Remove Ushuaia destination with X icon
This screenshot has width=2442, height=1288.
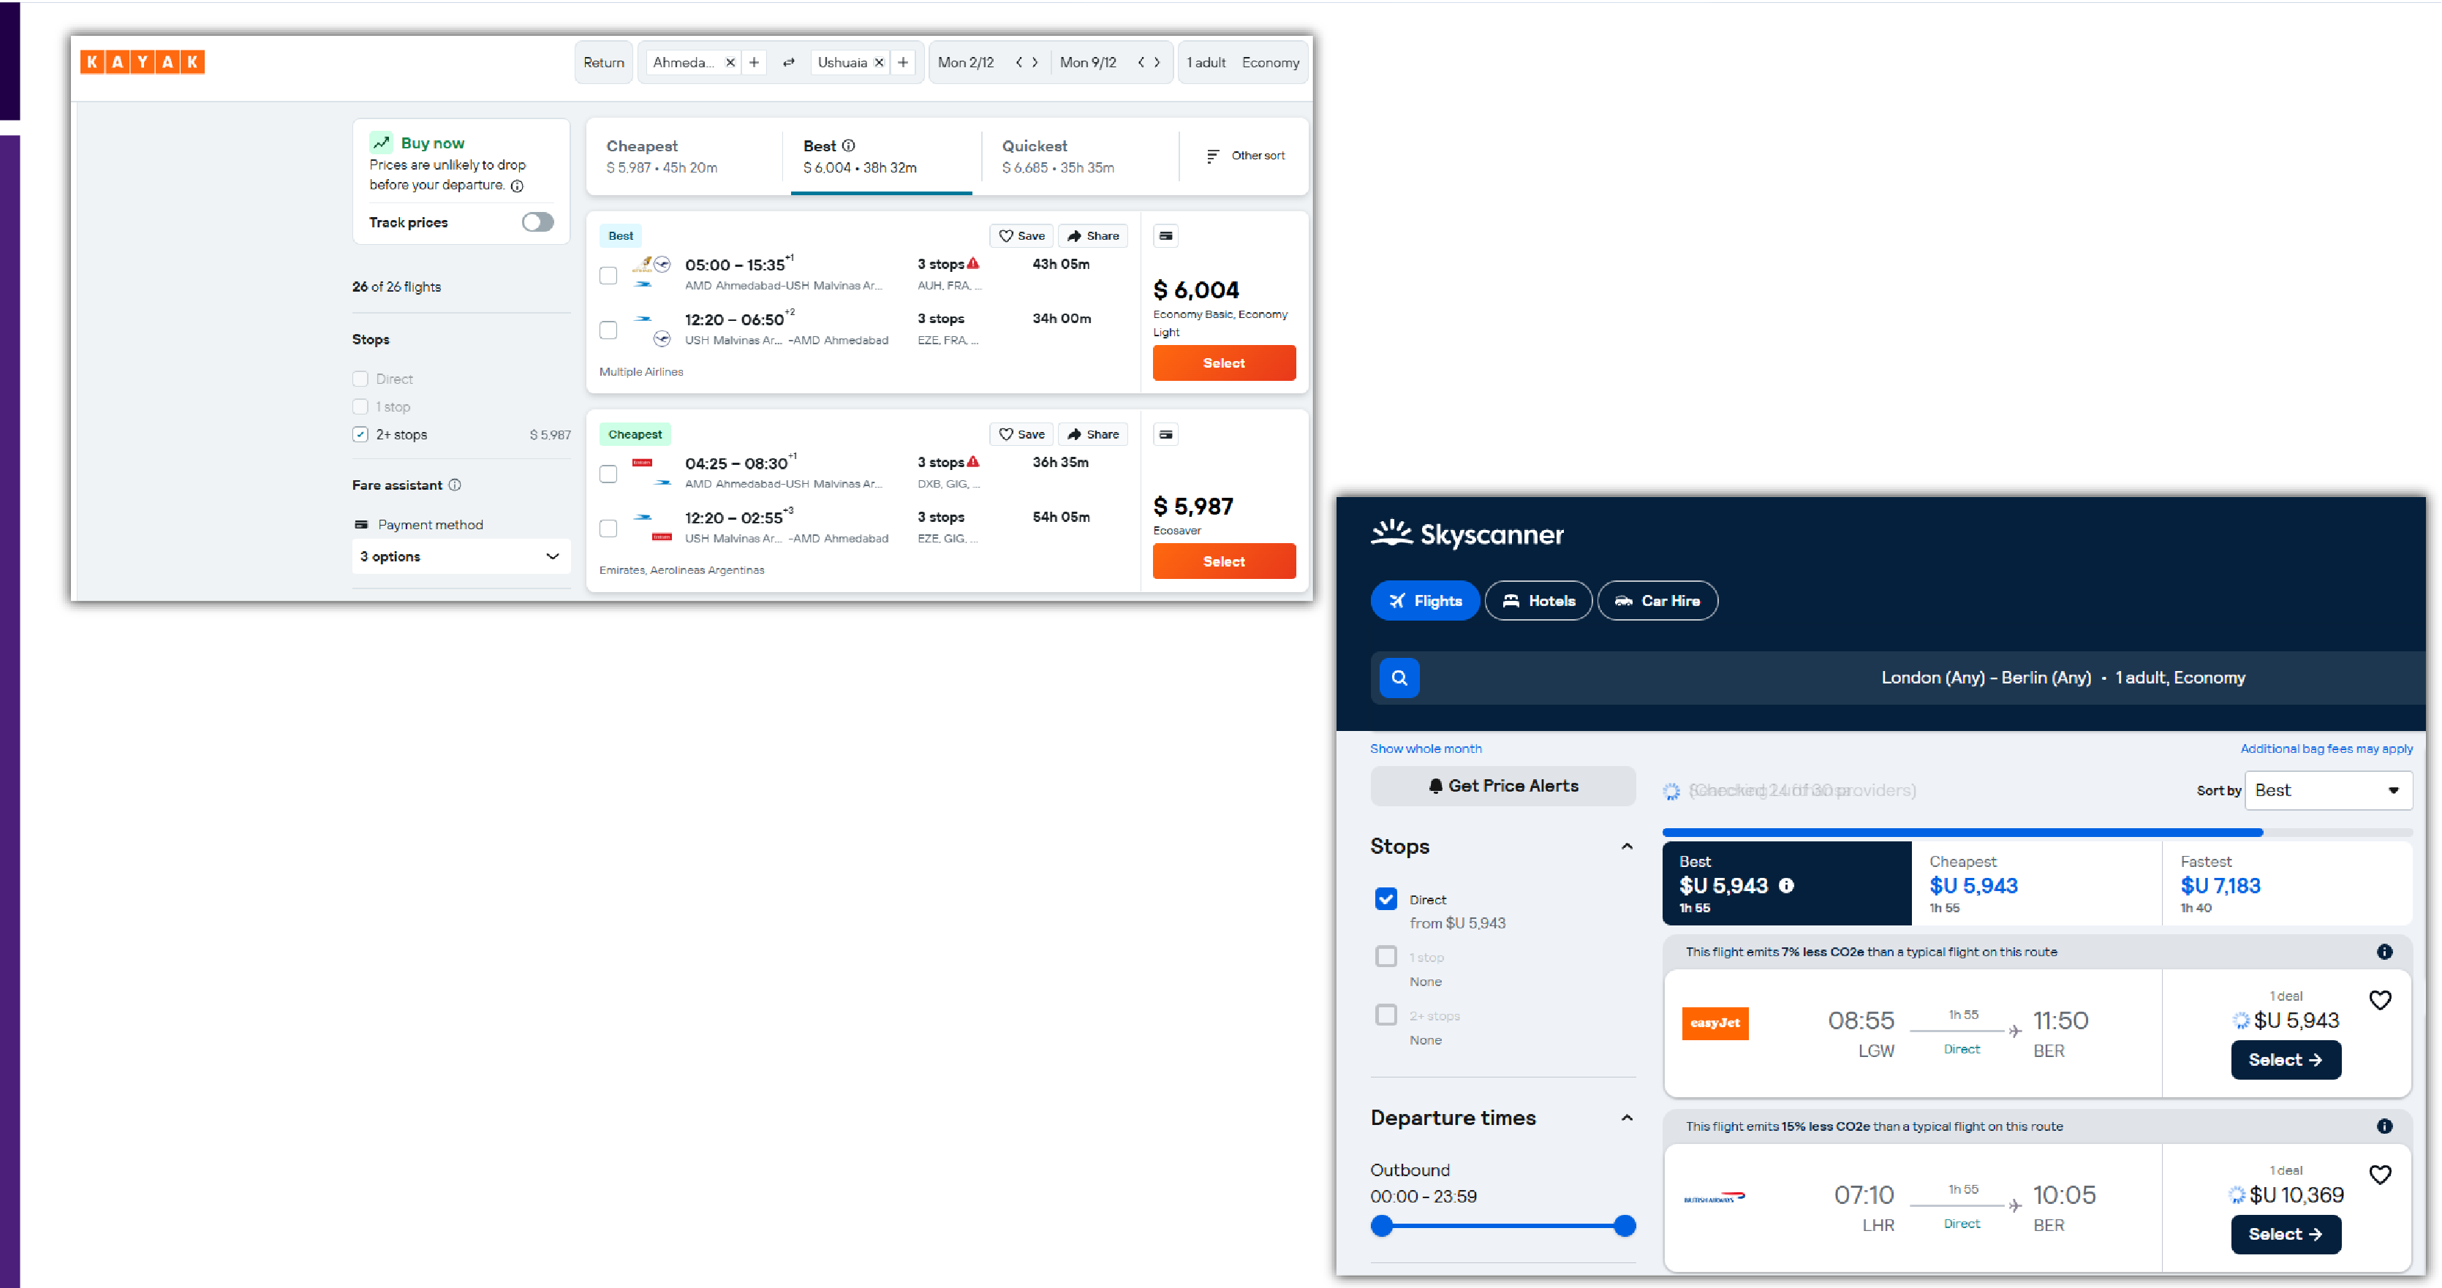(x=879, y=63)
